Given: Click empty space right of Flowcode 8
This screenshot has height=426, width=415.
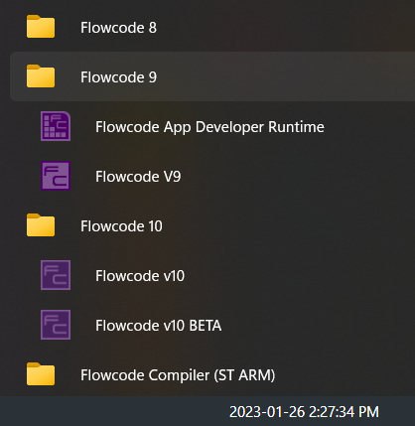Looking at the screenshot, I should [x=285, y=27].
